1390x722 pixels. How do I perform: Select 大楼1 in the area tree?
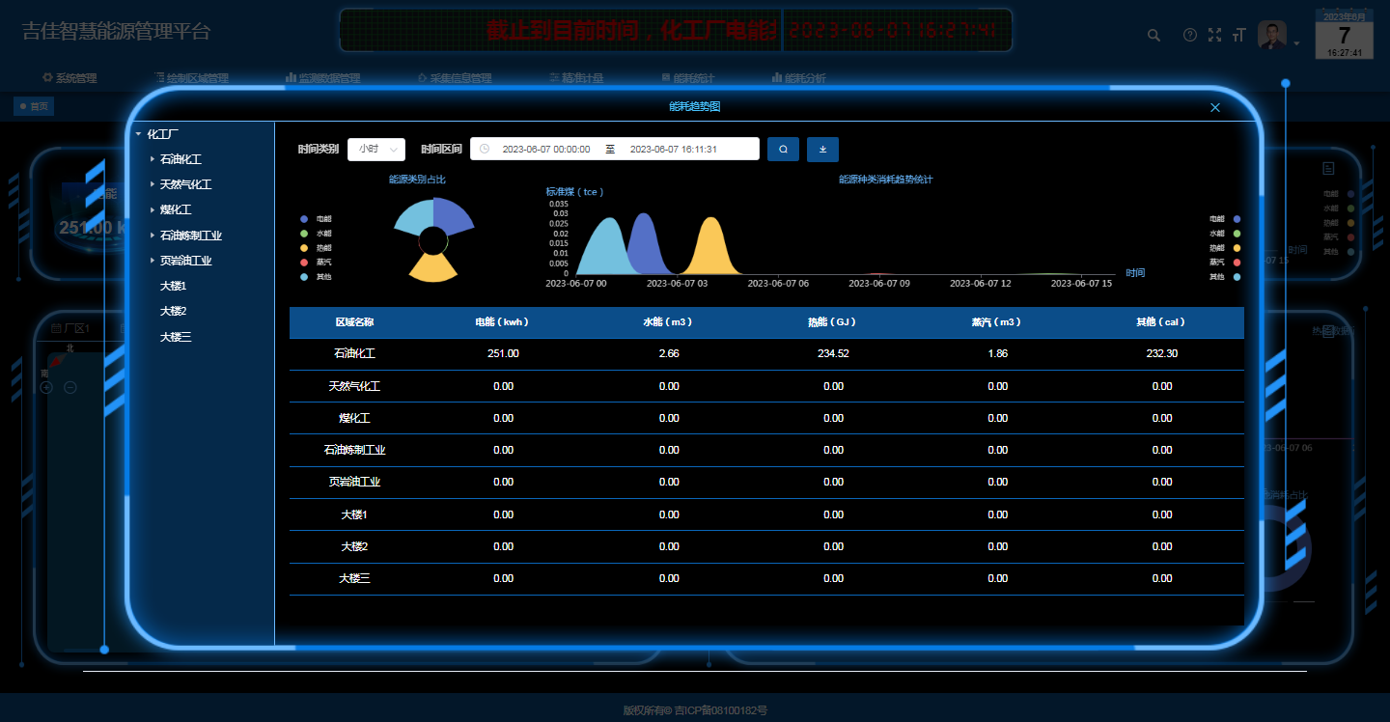pos(173,286)
